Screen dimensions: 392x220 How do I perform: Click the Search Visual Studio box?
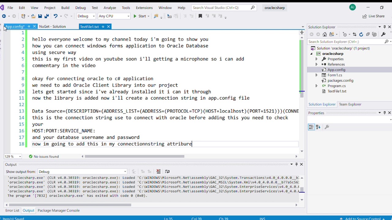[224, 8]
